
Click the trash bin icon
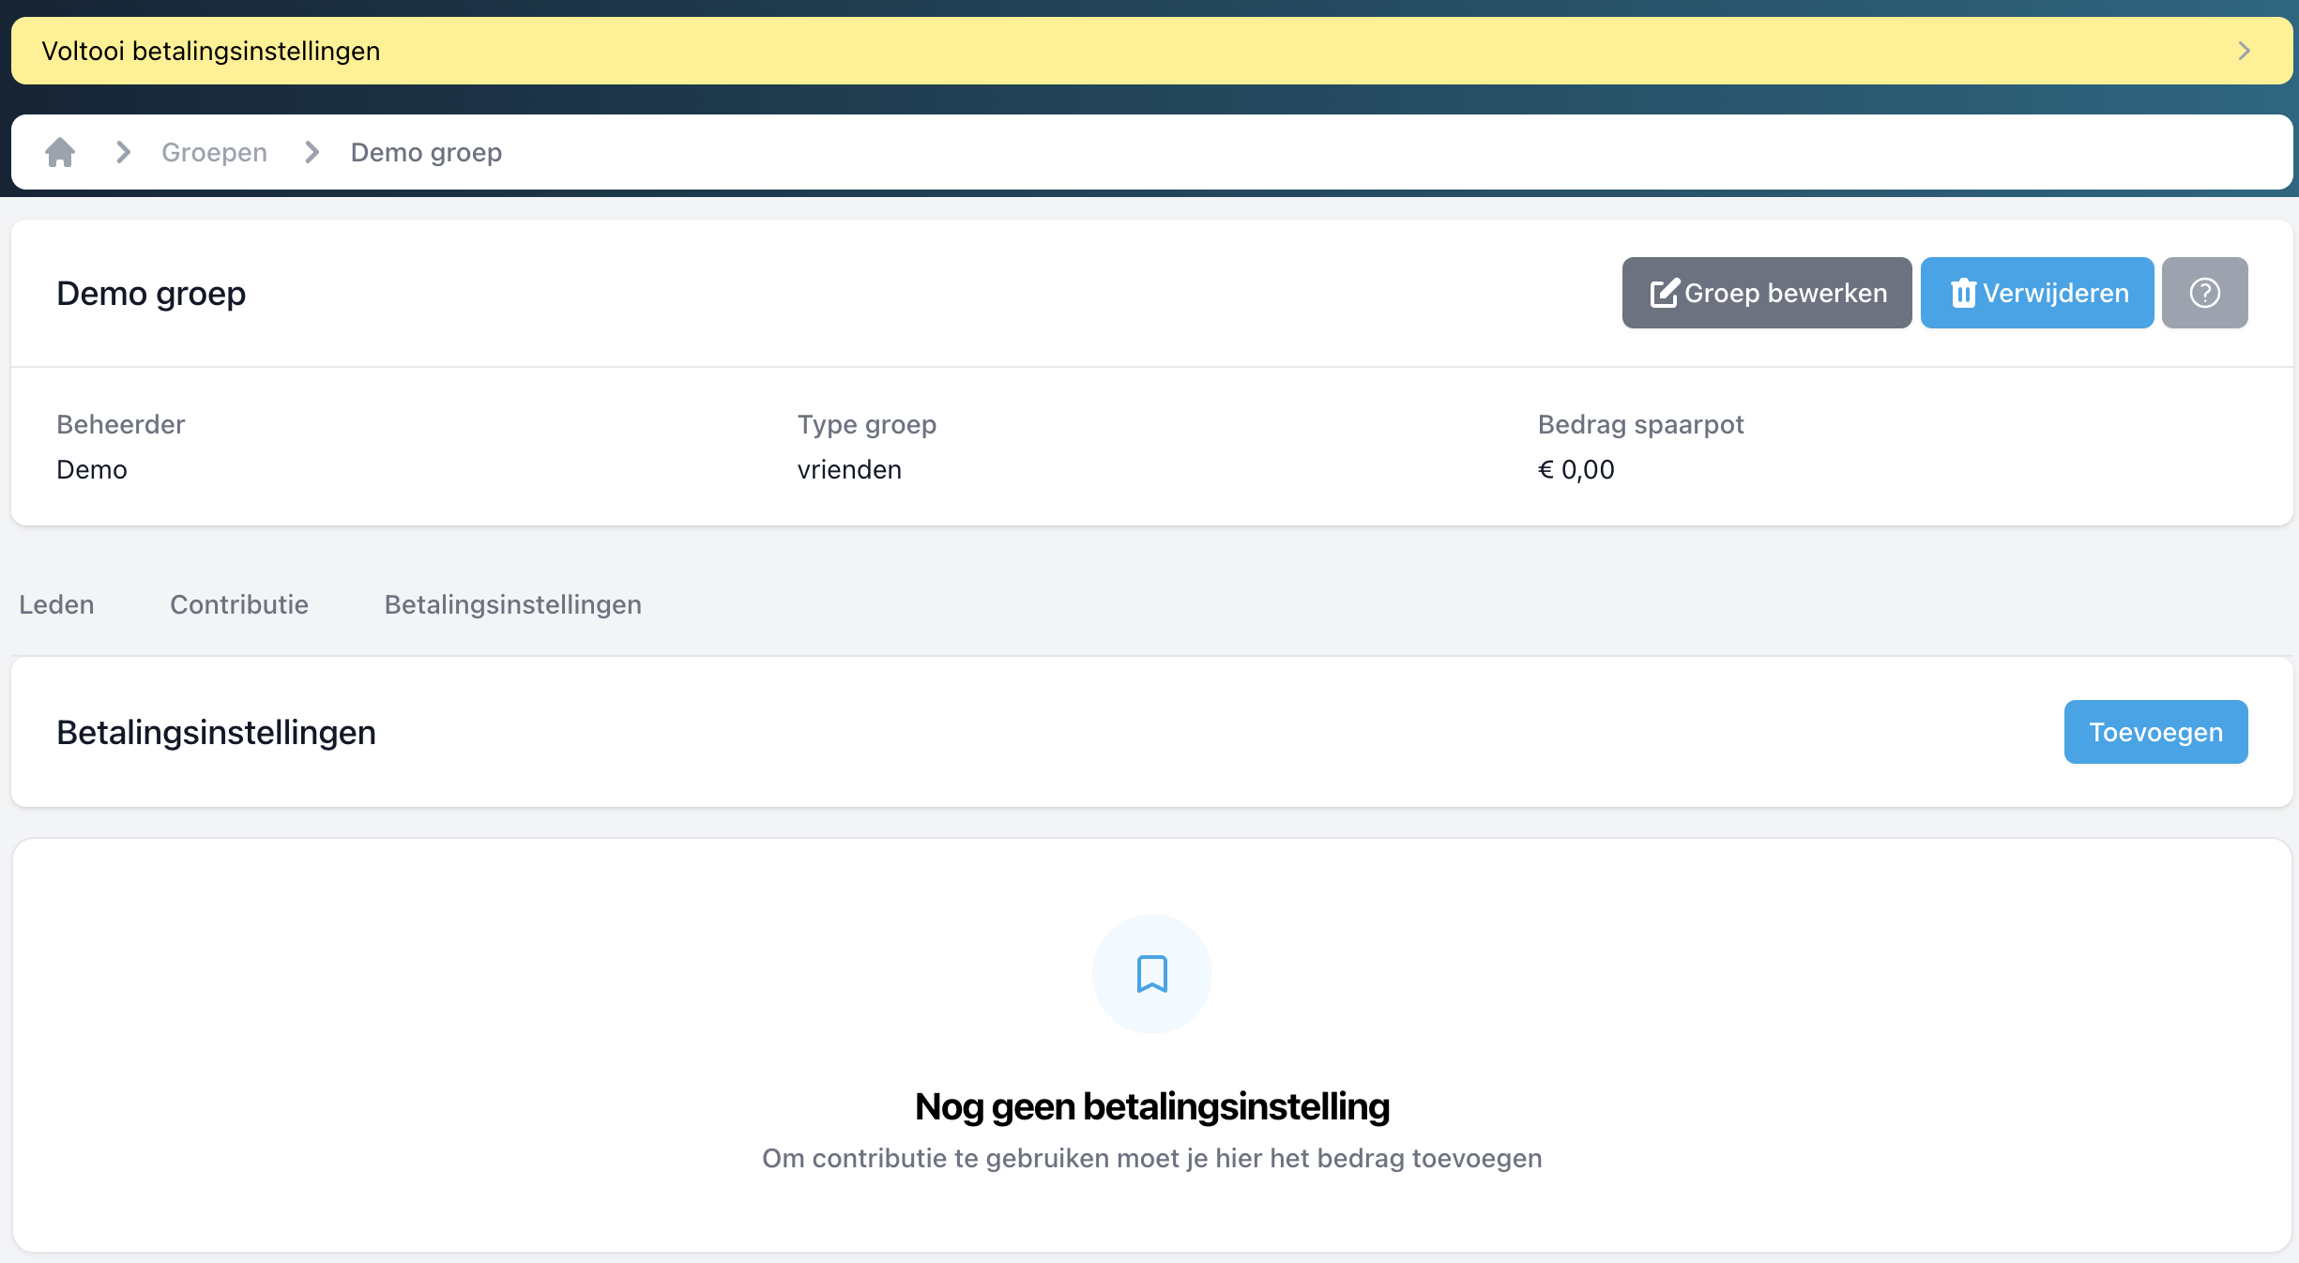pos(1963,293)
